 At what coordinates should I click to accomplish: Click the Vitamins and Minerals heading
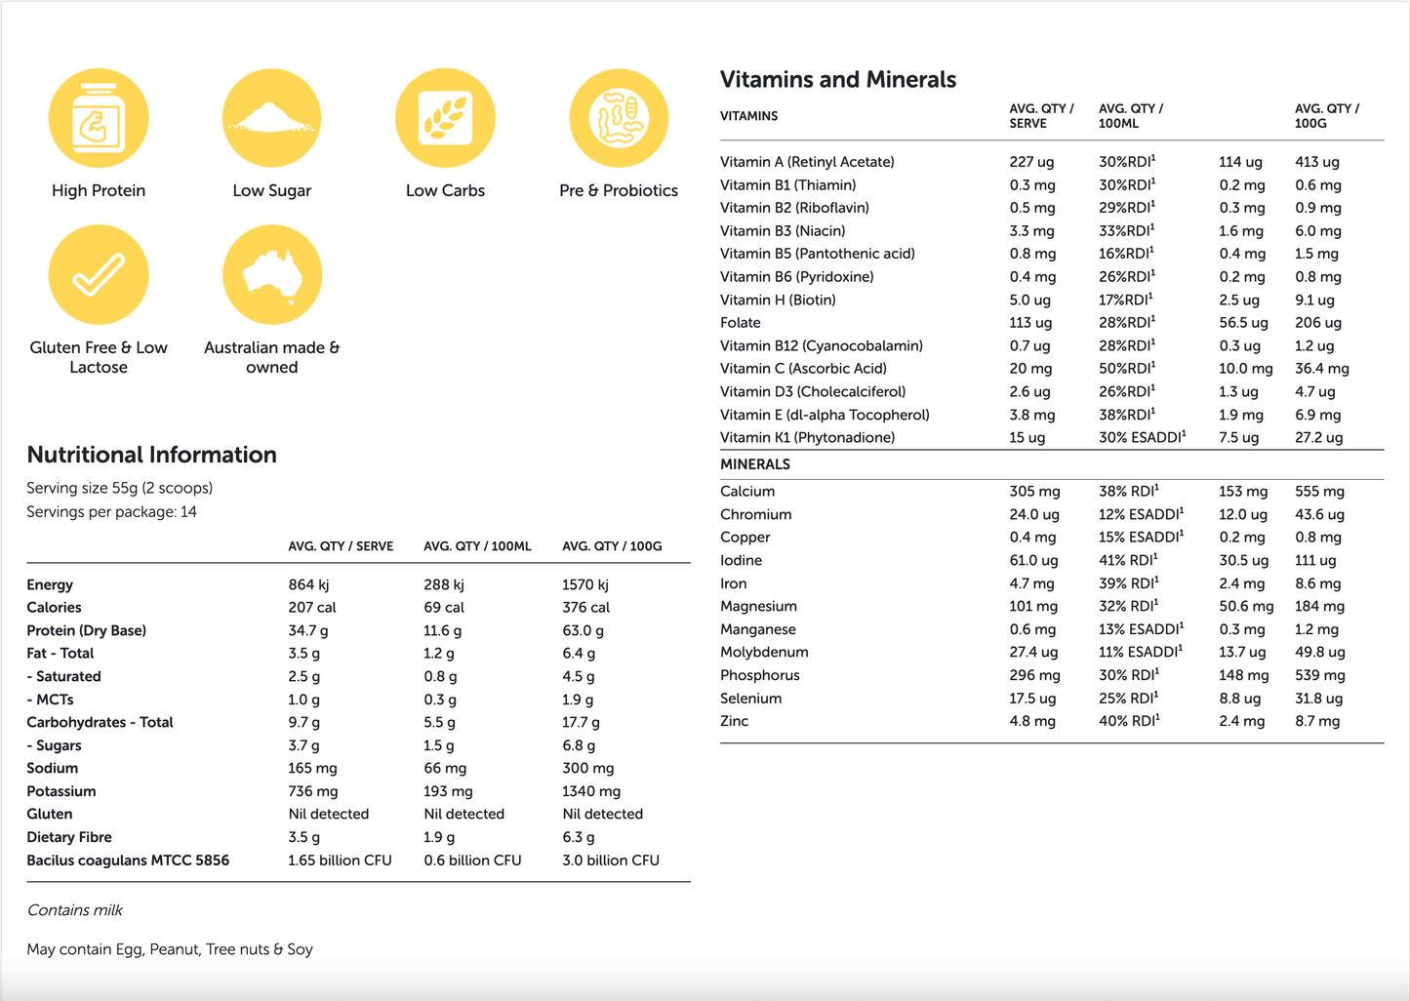(837, 80)
